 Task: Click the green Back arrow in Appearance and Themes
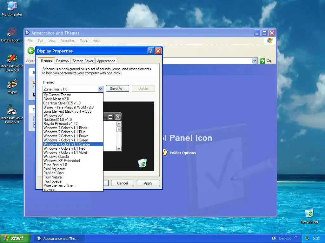coord(31,51)
